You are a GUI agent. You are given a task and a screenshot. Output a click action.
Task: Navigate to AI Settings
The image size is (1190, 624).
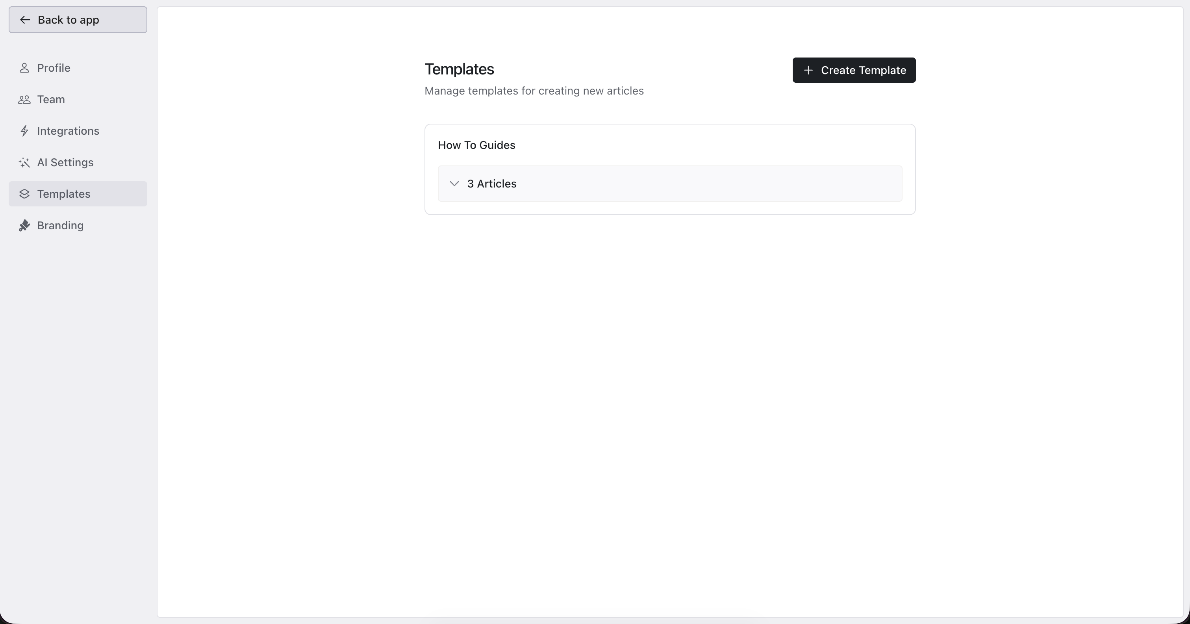[78, 162]
